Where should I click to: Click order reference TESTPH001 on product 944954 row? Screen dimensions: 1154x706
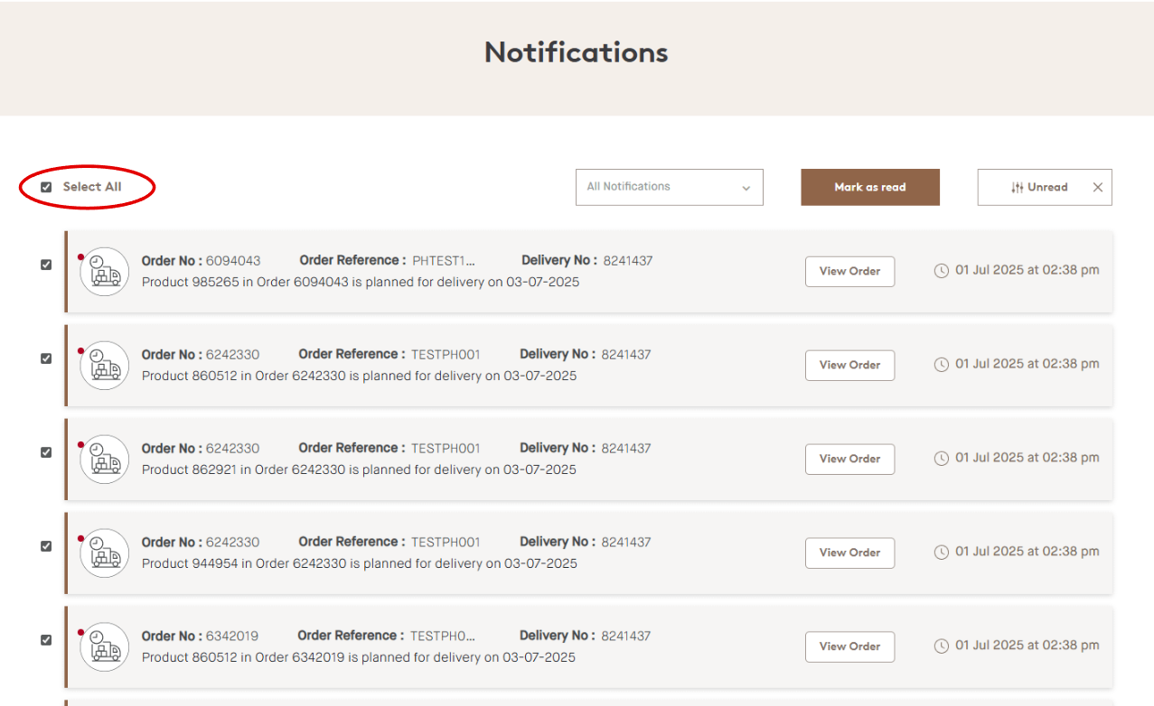point(446,543)
